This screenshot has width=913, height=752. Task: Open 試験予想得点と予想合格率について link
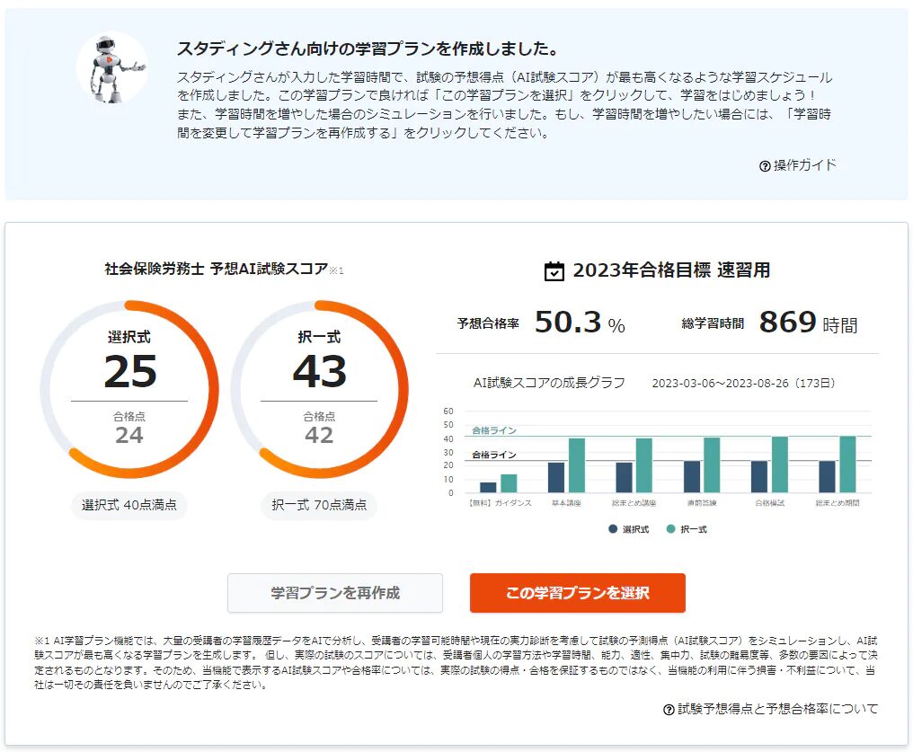[x=777, y=710]
